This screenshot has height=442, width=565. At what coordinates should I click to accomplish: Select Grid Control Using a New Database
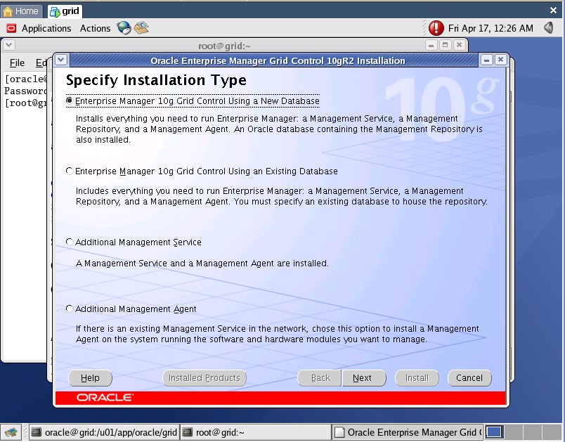tap(69, 101)
